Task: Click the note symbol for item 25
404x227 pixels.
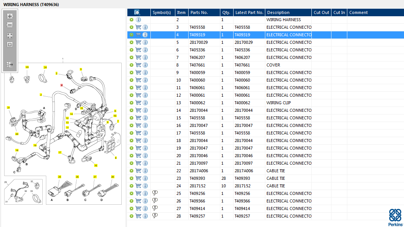Action: pos(155,193)
